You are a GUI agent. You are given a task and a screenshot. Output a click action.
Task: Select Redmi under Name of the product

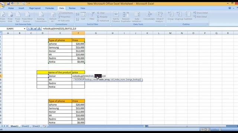(x=60, y=83)
